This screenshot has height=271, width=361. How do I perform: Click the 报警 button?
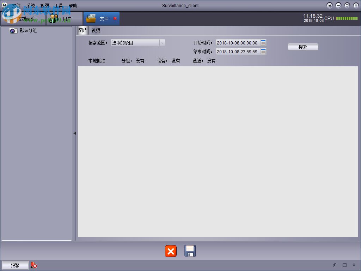pos(15,265)
